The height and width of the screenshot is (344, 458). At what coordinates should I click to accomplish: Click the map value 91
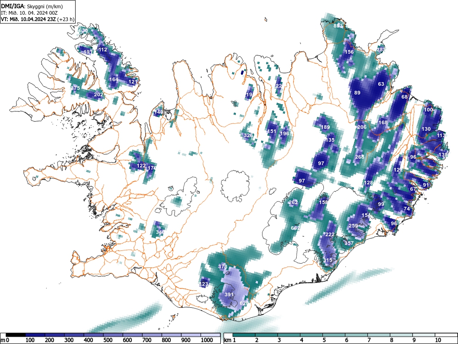[426, 185]
